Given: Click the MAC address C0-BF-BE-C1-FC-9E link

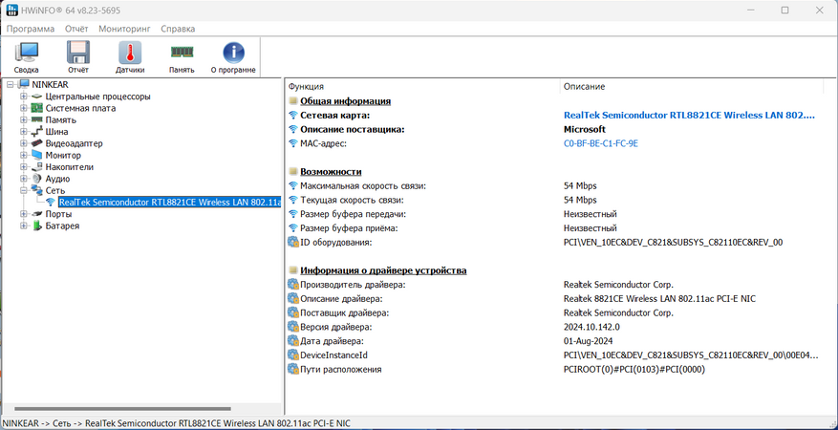Looking at the screenshot, I should pyautogui.click(x=601, y=143).
